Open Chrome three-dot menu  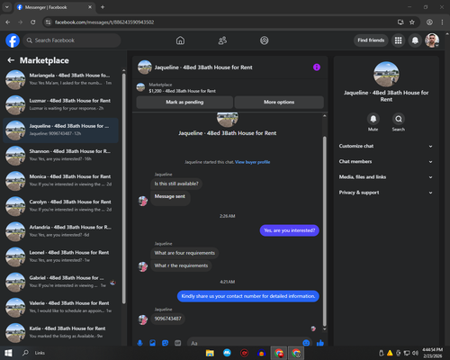coord(442,22)
